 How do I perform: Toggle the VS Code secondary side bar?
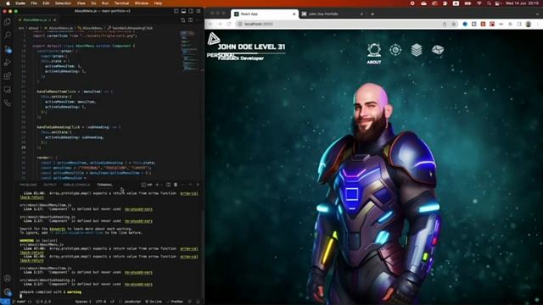click(x=191, y=11)
